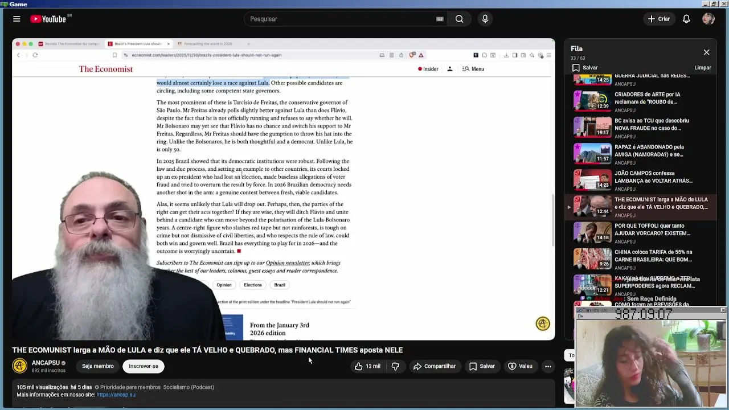
Task: Play queued video BC avisa ao TCU
Action: [642, 128]
